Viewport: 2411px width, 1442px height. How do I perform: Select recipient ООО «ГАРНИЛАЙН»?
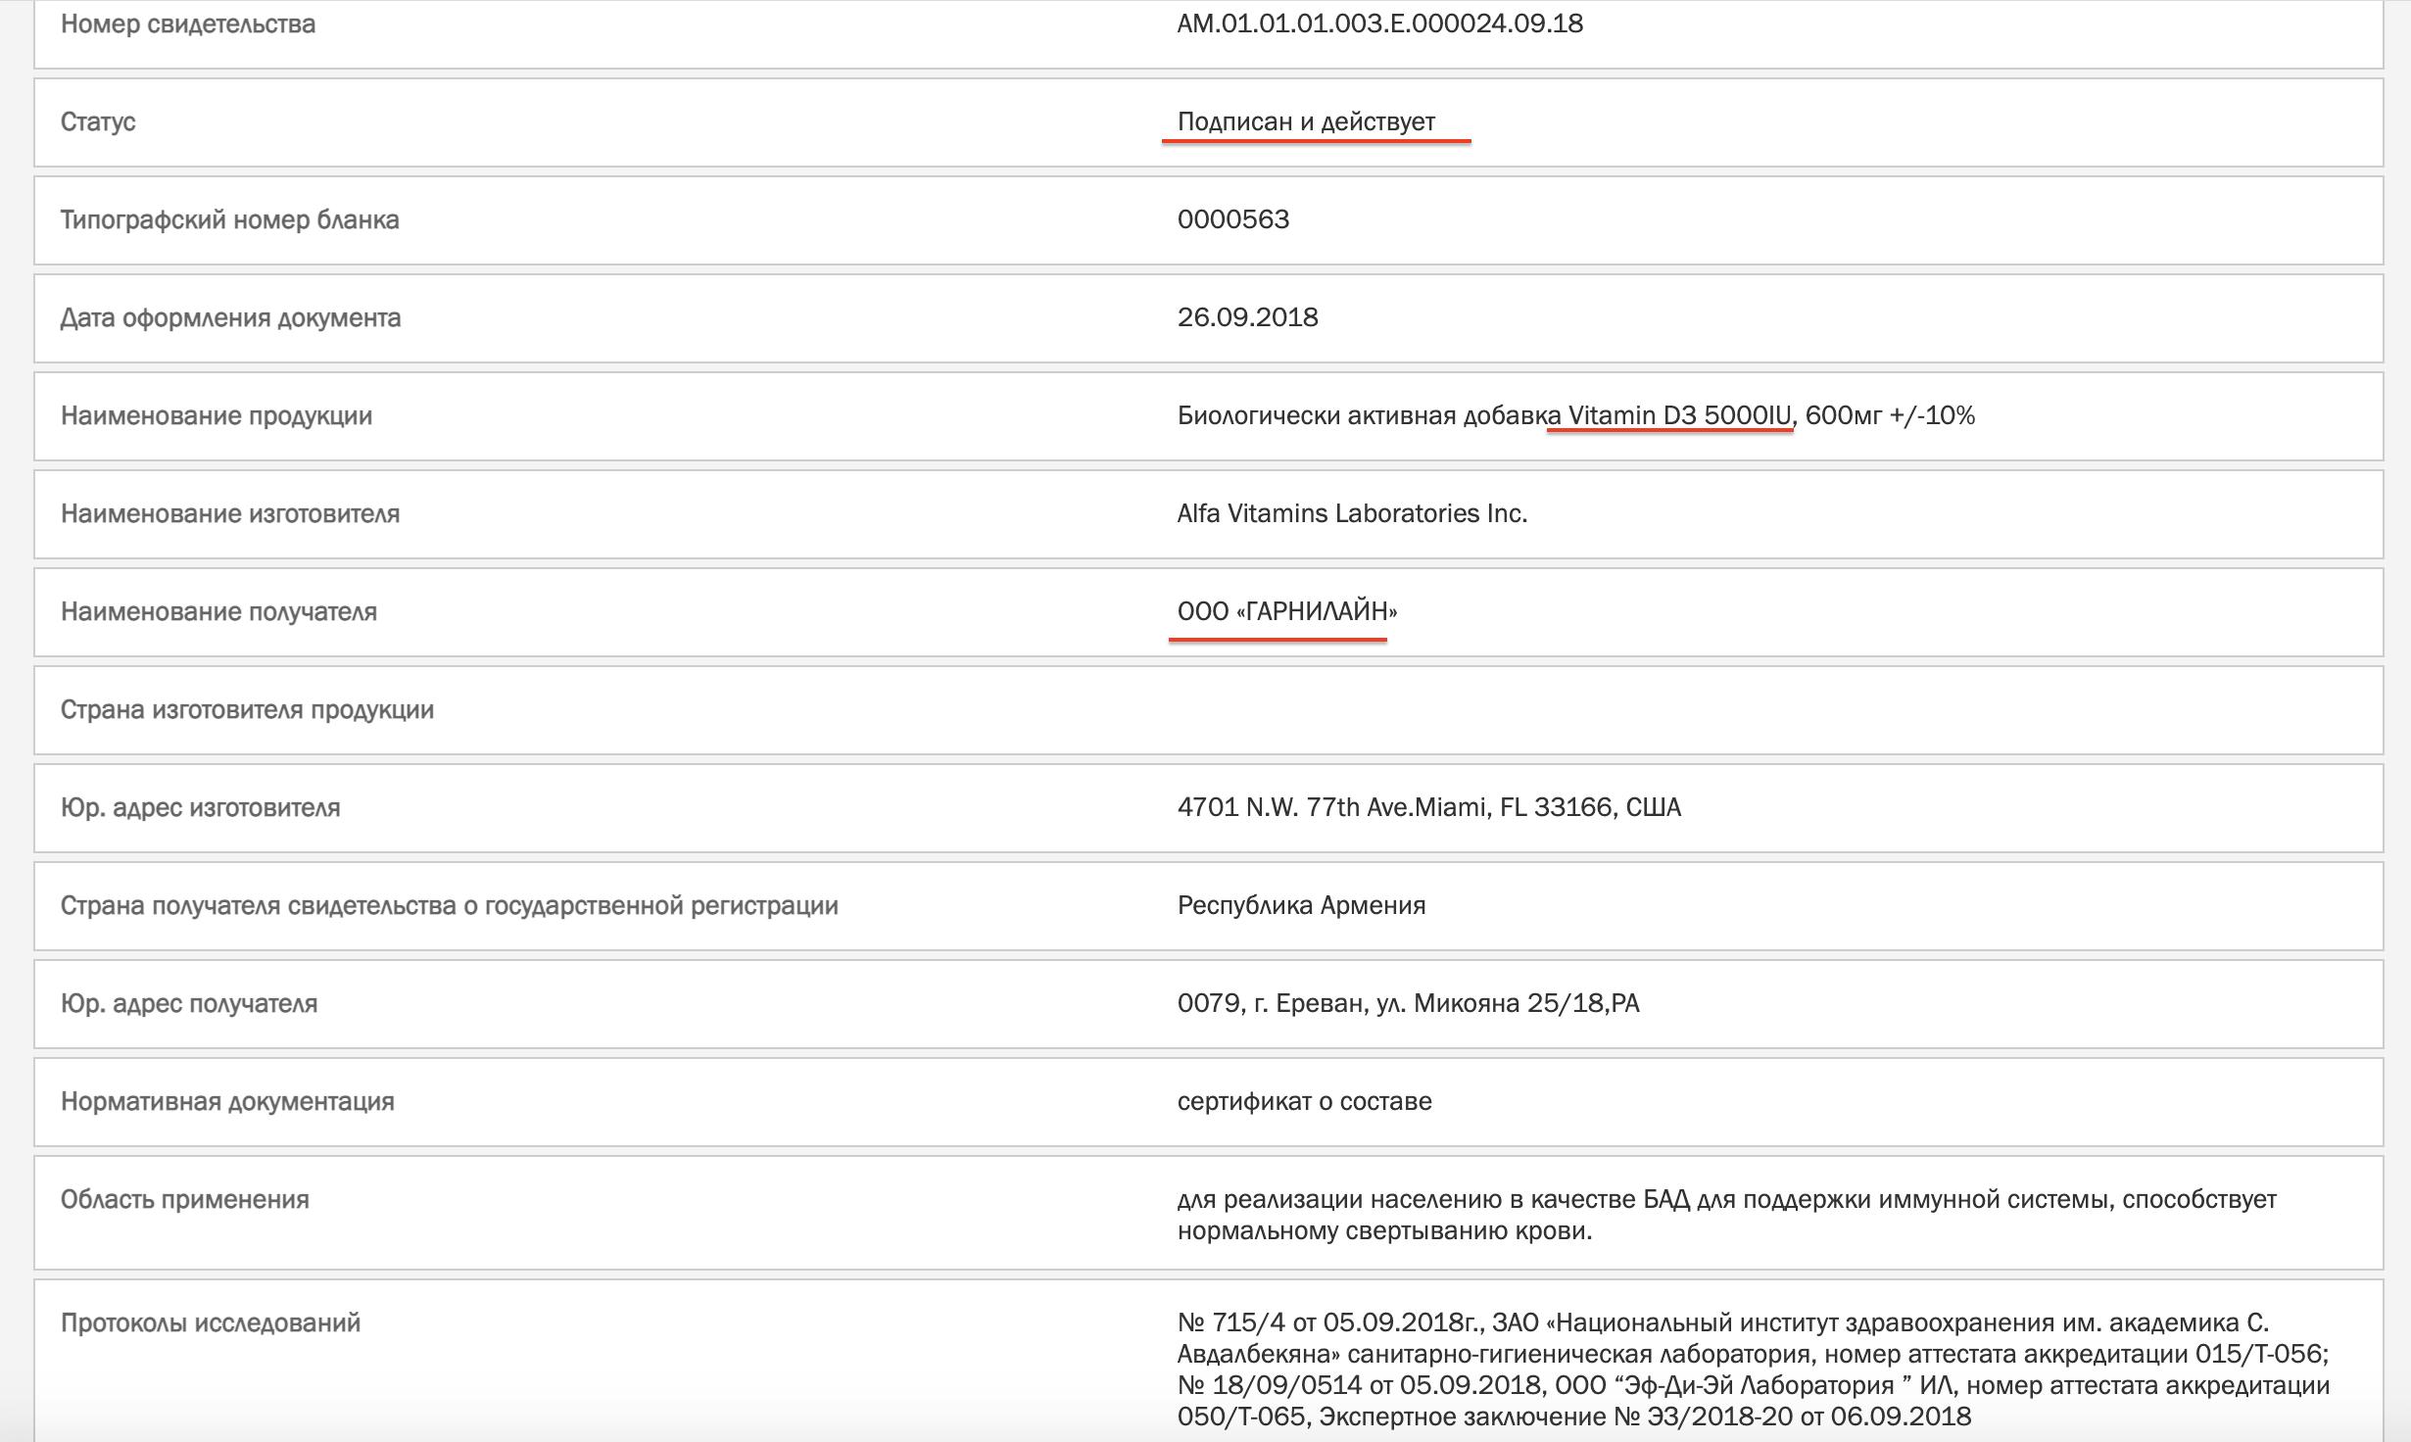[1287, 611]
